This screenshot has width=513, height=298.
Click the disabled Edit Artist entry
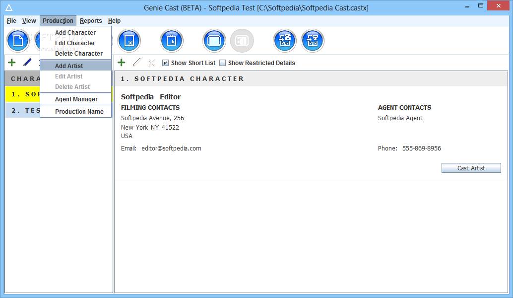pyautogui.click(x=75, y=76)
